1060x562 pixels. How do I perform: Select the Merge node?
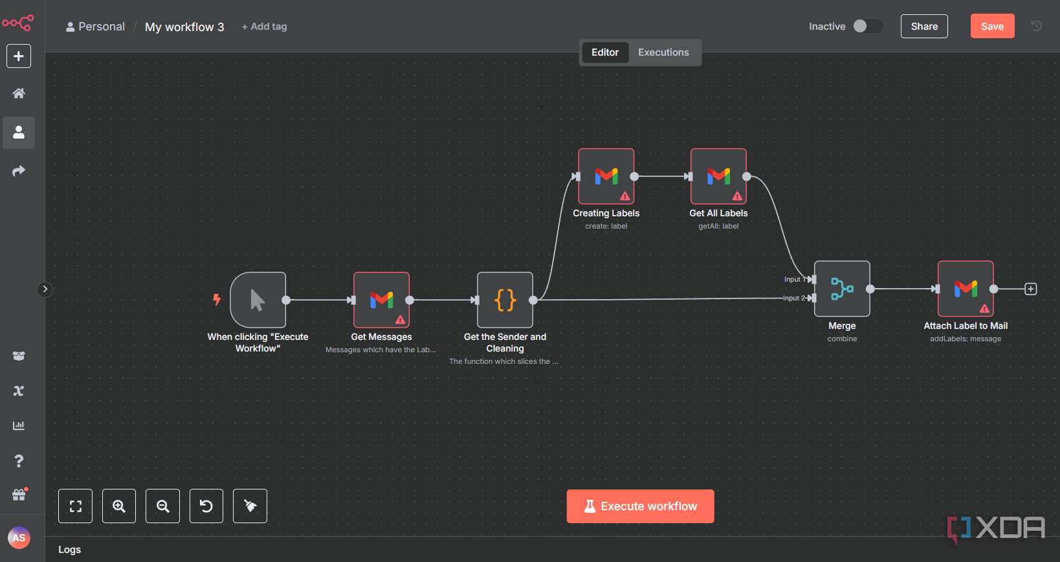coord(842,289)
